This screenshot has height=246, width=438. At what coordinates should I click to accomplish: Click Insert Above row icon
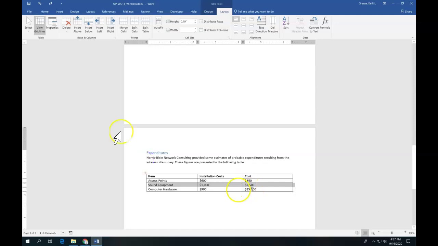pyautogui.click(x=77, y=25)
